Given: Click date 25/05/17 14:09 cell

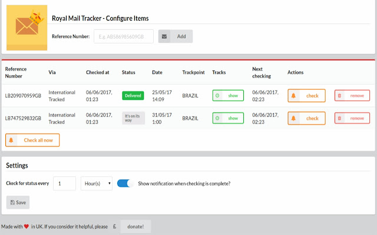Looking at the screenshot, I should (162, 96).
